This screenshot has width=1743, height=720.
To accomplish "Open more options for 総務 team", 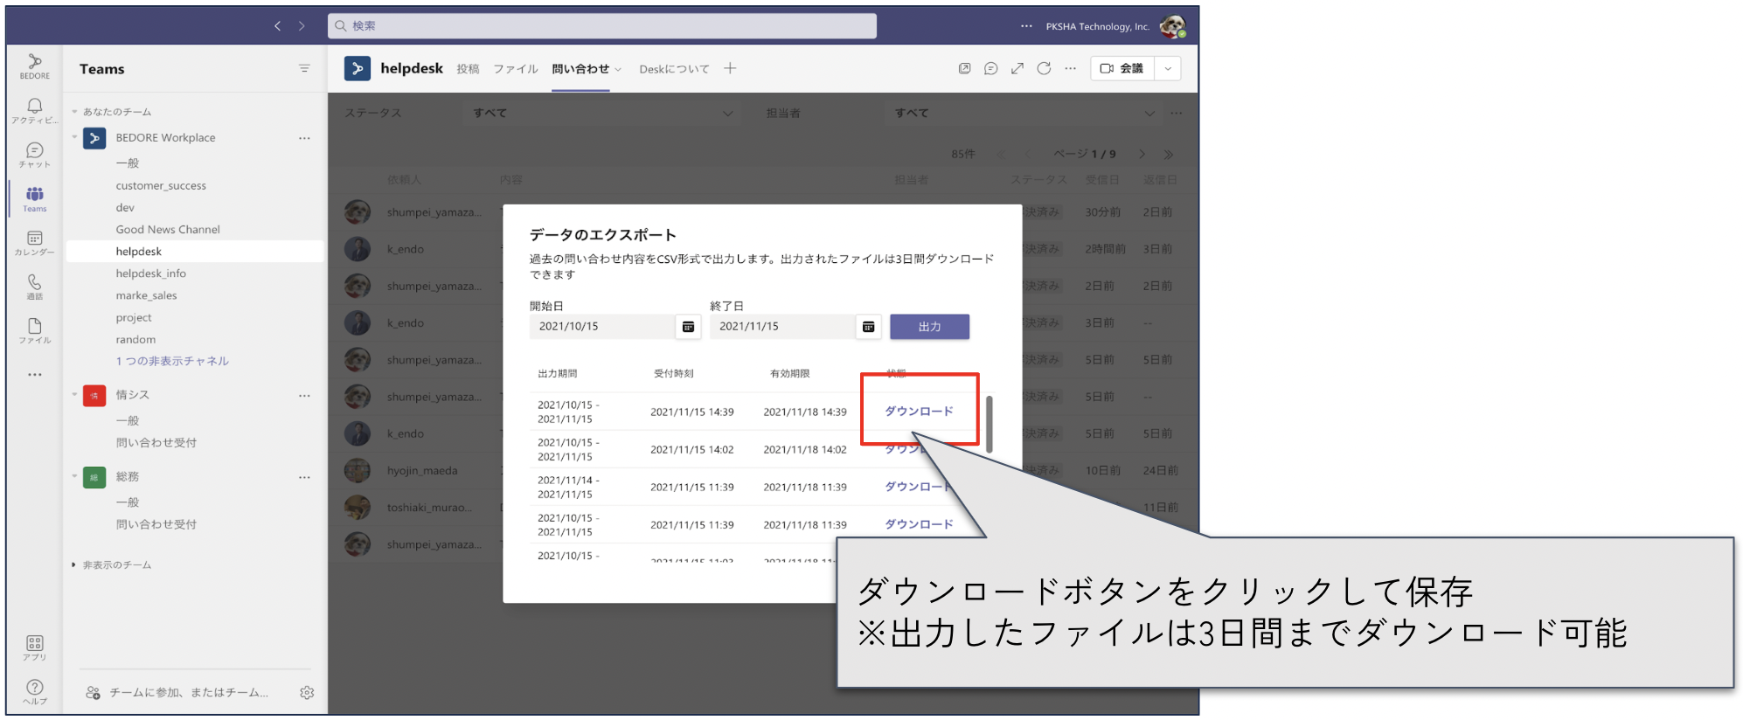I will [304, 477].
